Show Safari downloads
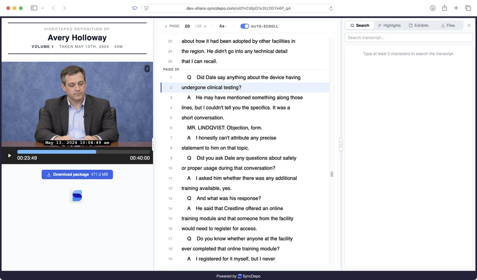Viewport: 477px width, 280px height. tap(433, 8)
